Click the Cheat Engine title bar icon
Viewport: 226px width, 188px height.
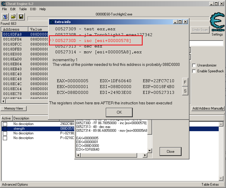[3, 3]
